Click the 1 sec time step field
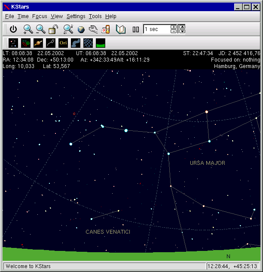Viewport: 263px width, 272px height. tap(156, 29)
